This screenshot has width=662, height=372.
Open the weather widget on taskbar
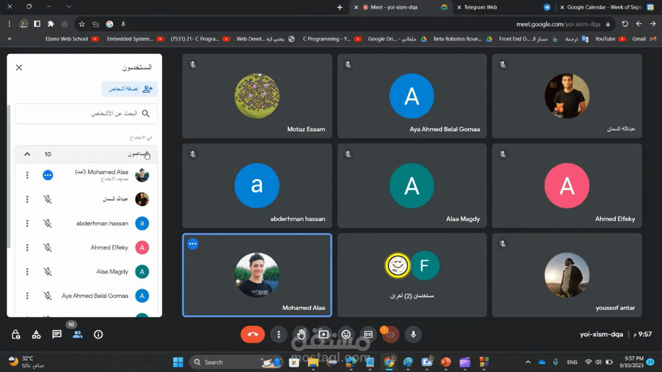(27, 362)
